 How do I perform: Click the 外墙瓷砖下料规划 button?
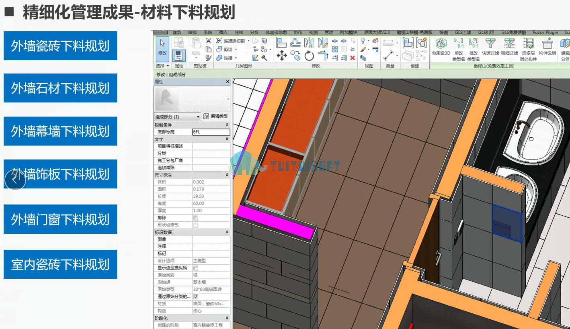coord(60,46)
